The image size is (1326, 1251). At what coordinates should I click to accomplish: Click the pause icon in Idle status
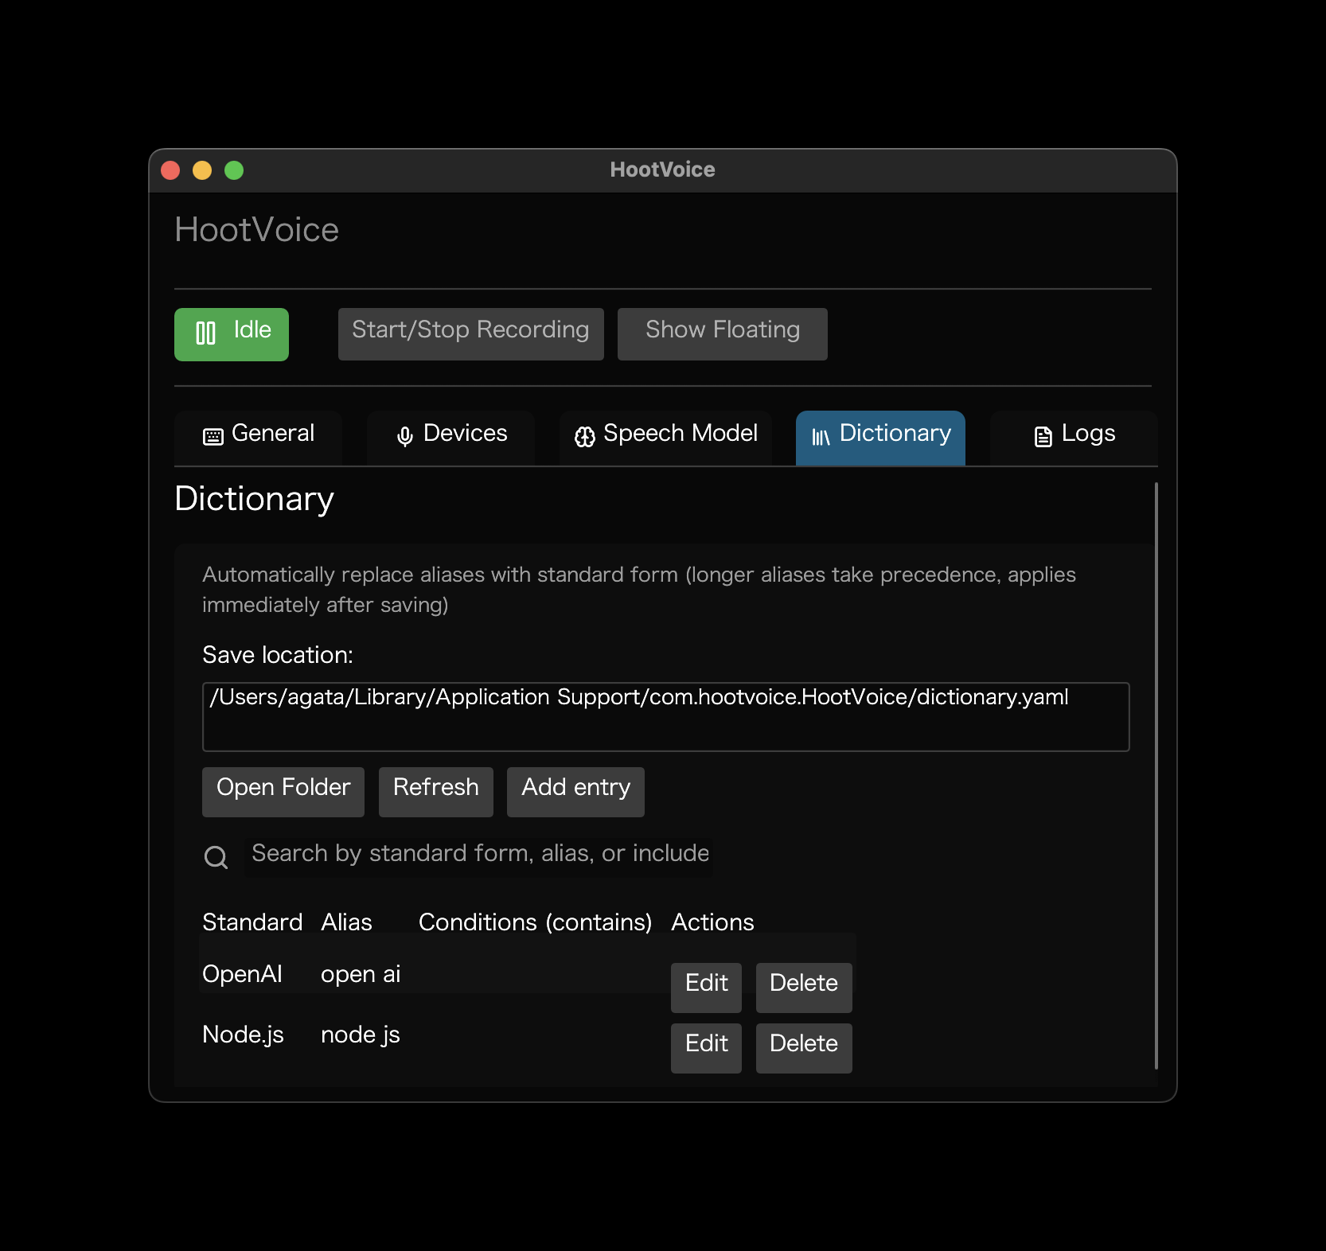[205, 333]
